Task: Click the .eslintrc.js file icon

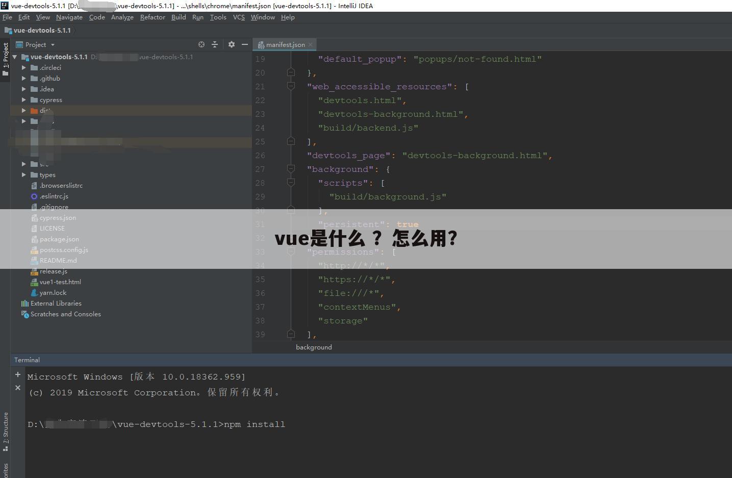Action: click(34, 196)
